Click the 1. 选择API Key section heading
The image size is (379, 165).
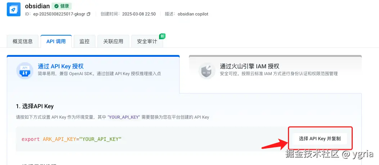(35, 106)
